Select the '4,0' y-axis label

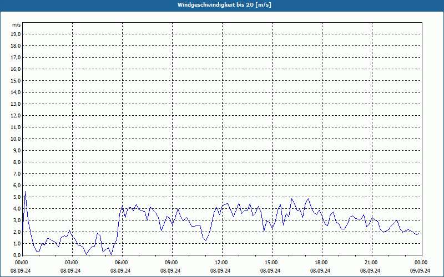[17, 209]
